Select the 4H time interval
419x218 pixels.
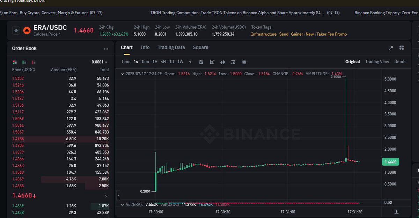coord(163,62)
